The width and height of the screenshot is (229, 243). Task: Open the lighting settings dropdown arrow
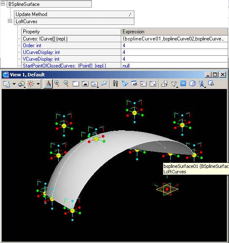38,84
